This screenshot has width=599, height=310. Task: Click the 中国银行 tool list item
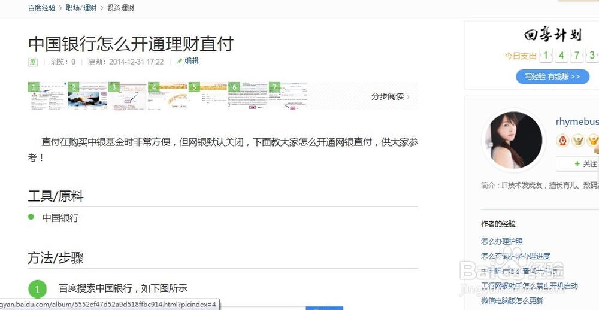coord(60,218)
